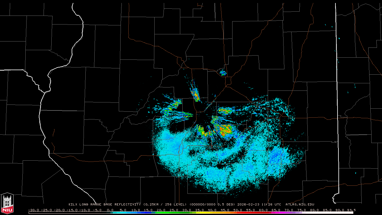
Task: Click the -30.0 label on reflectivity legend
Action: point(33,210)
